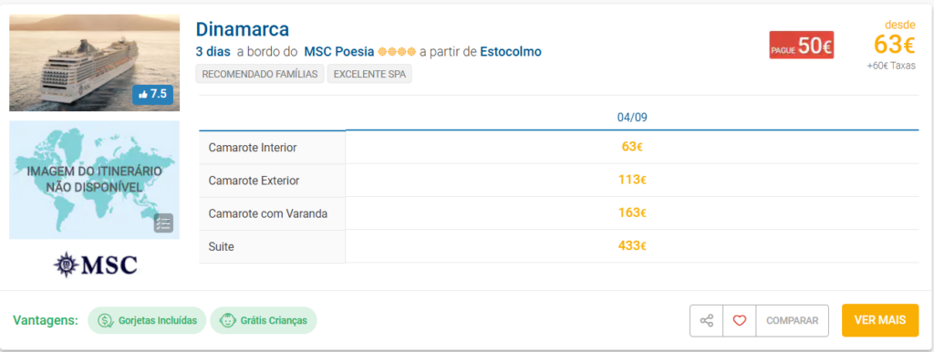Viewport: 934px width, 352px height.
Task: Add cruise to favorites with heart icon
Action: click(739, 320)
